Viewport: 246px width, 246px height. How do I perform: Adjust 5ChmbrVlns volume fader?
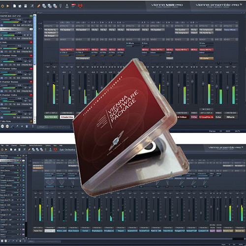[64, 88]
